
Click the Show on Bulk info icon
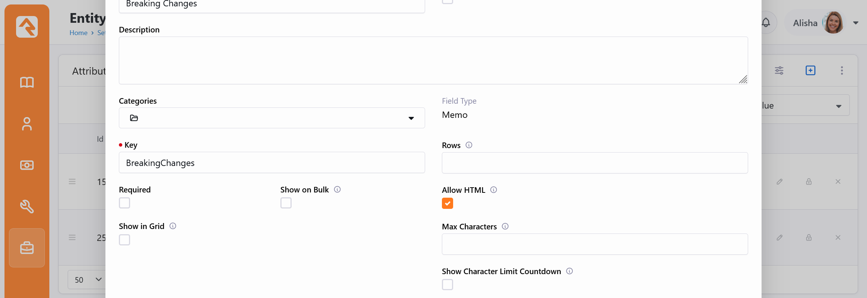pos(337,189)
